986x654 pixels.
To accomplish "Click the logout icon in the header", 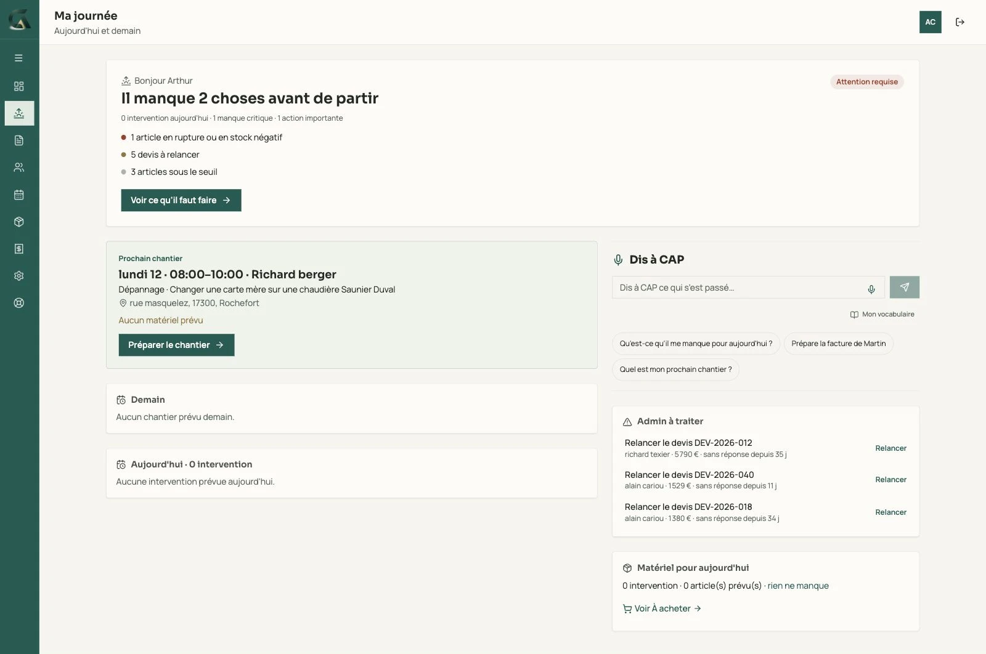I will coord(960,22).
